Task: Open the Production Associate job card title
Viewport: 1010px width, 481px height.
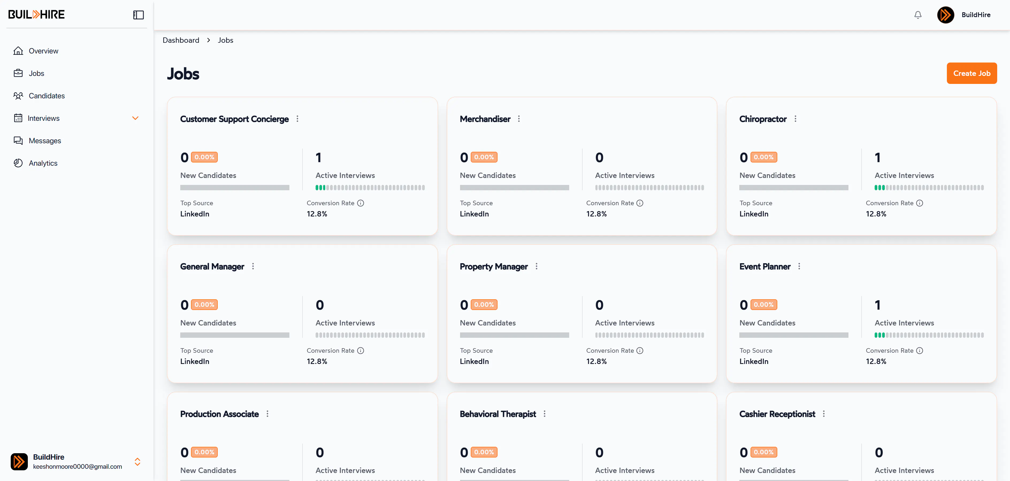Action: tap(219, 414)
